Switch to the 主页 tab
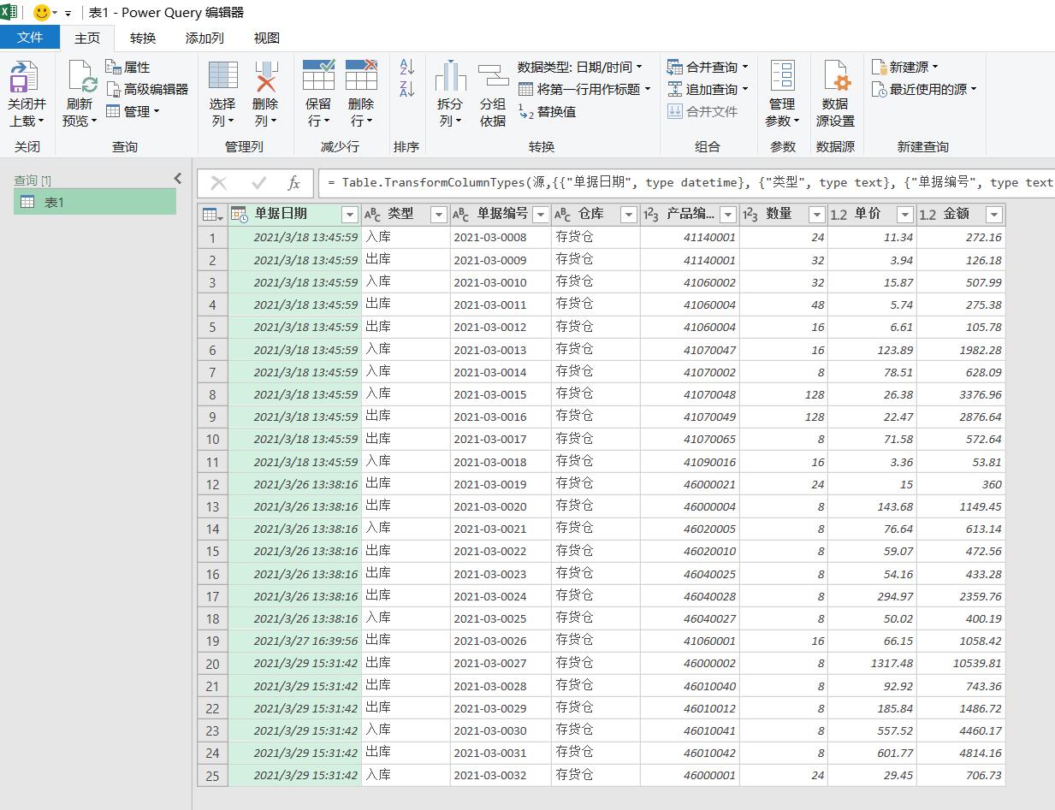Screen dimensions: 1055x810 (x=87, y=38)
